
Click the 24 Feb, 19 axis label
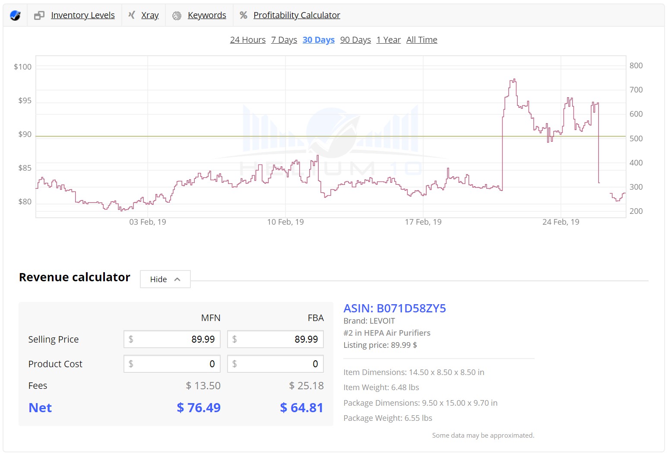coord(561,222)
